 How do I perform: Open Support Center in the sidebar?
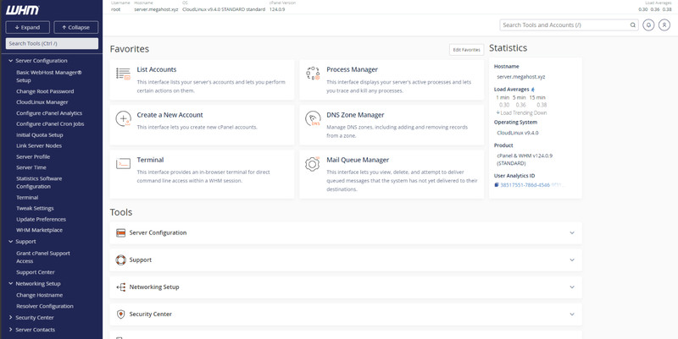pos(36,272)
